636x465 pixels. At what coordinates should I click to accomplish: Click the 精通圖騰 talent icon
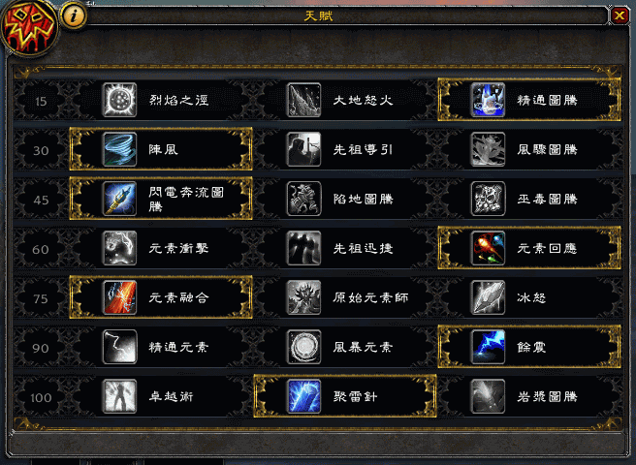pos(488,100)
